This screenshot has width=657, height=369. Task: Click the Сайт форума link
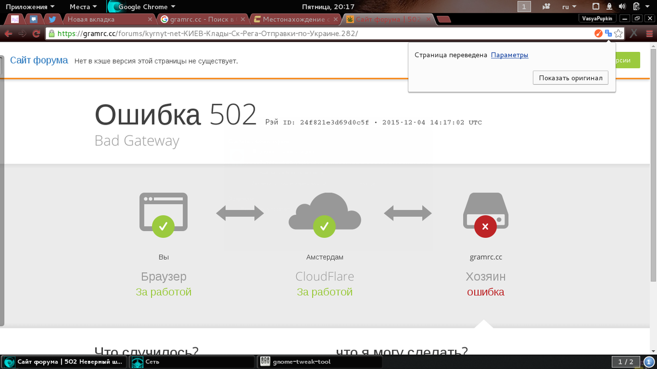click(x=39, y=60)
